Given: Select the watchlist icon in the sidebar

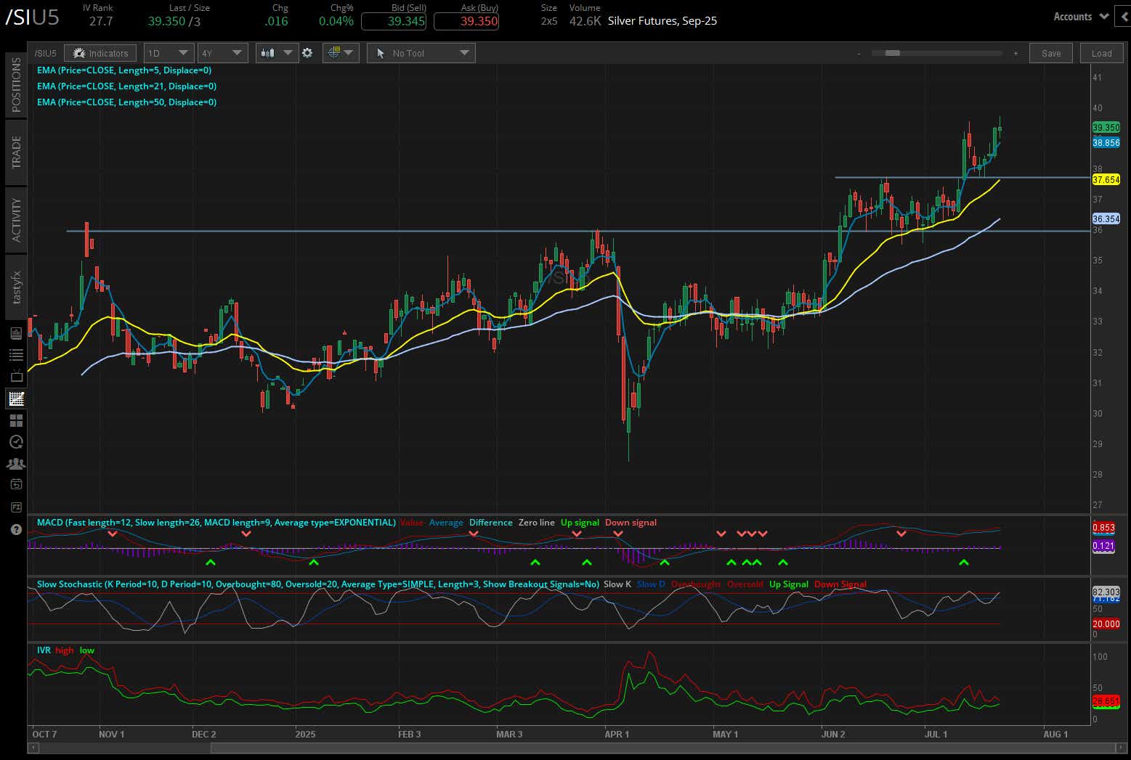Looking at the screenshot, I should click(16, 355).
